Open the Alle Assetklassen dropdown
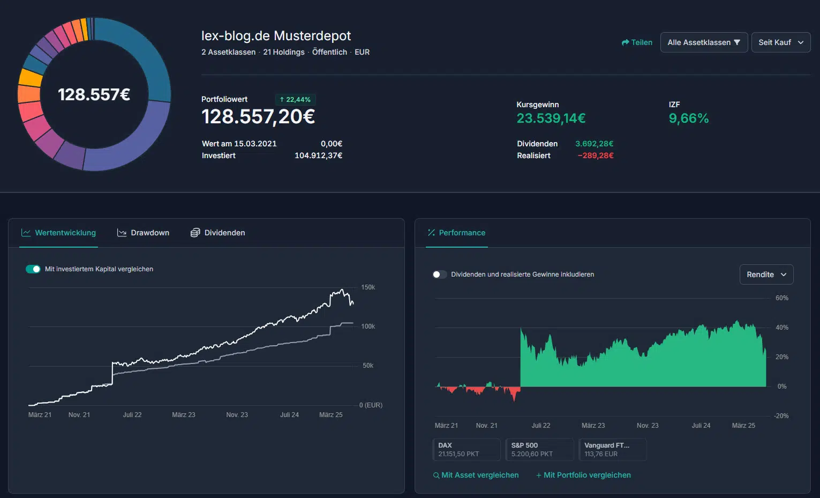 point(703,42)
